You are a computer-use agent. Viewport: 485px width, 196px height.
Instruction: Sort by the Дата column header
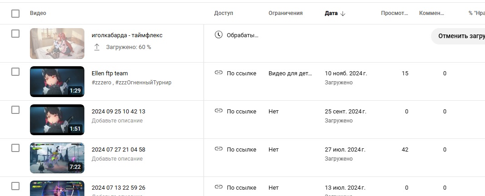coord(331,13)
